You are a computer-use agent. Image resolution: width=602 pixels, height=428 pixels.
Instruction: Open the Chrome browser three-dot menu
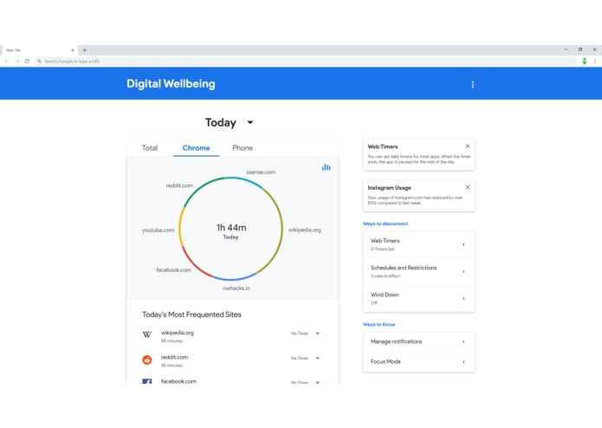[595, 61]
